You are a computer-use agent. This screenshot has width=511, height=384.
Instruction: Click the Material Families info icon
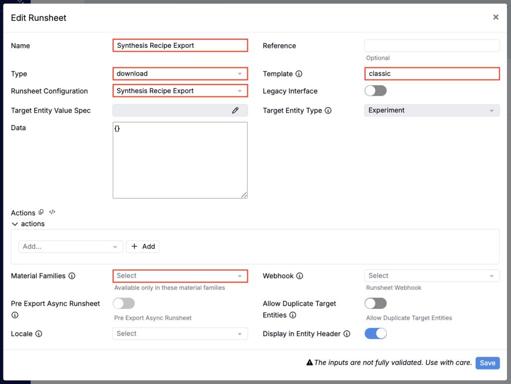[72, 276]
